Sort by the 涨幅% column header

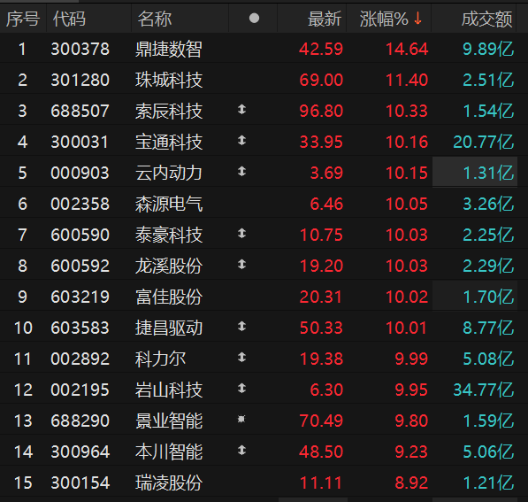point(384,19)
